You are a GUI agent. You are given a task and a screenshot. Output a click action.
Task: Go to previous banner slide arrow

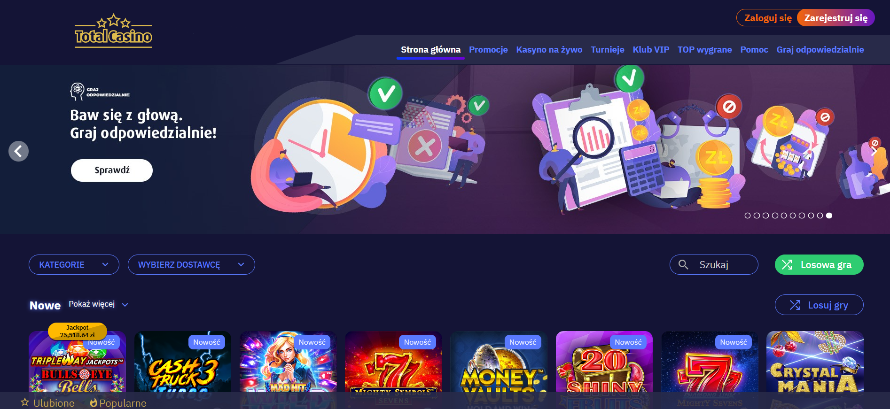(x=18, y=151)
